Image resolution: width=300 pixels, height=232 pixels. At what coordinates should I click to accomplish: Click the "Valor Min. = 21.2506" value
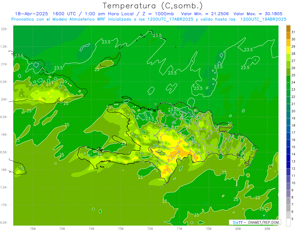pyautogui.click(x=205, y=14)
